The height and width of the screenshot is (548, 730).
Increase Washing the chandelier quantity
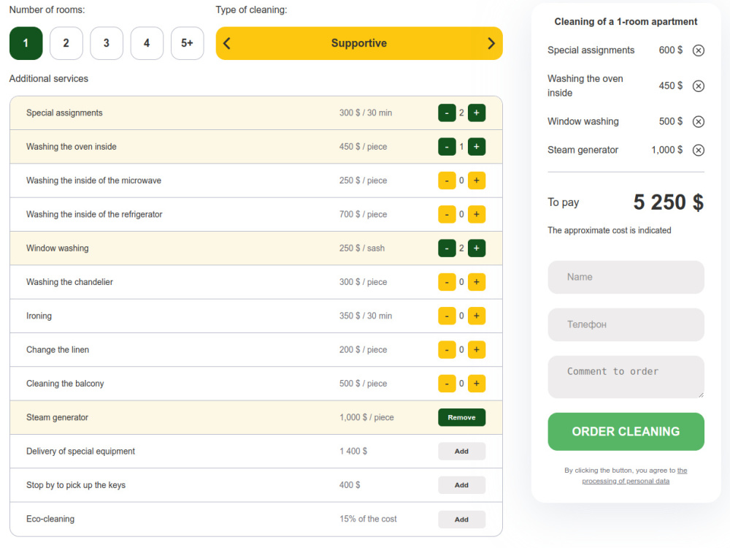[x=476, y=282]
